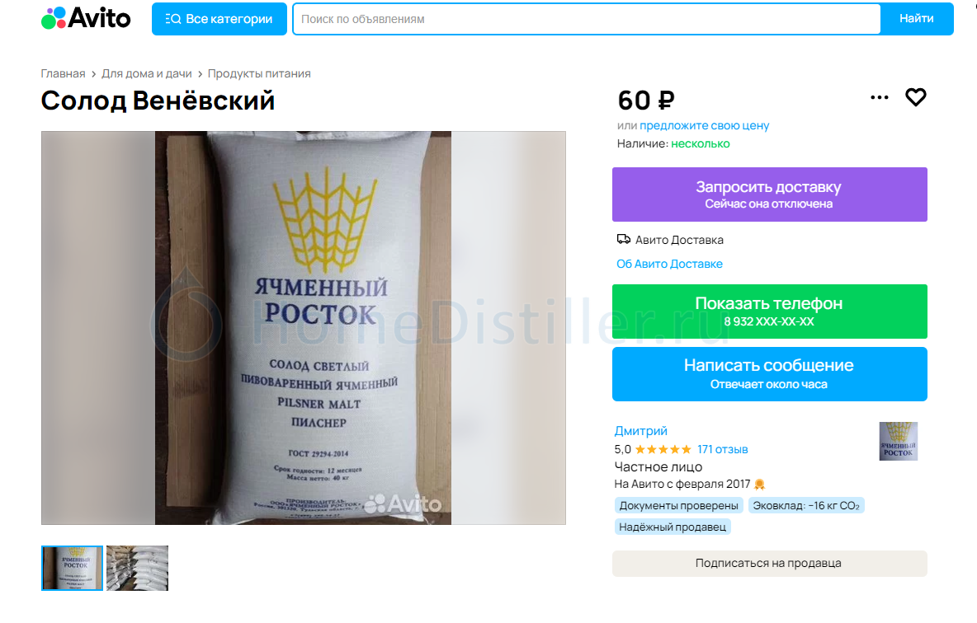Add listing to favorites with heart icon
The height and width of the screenshot is (623, 977).
[915, 97]
